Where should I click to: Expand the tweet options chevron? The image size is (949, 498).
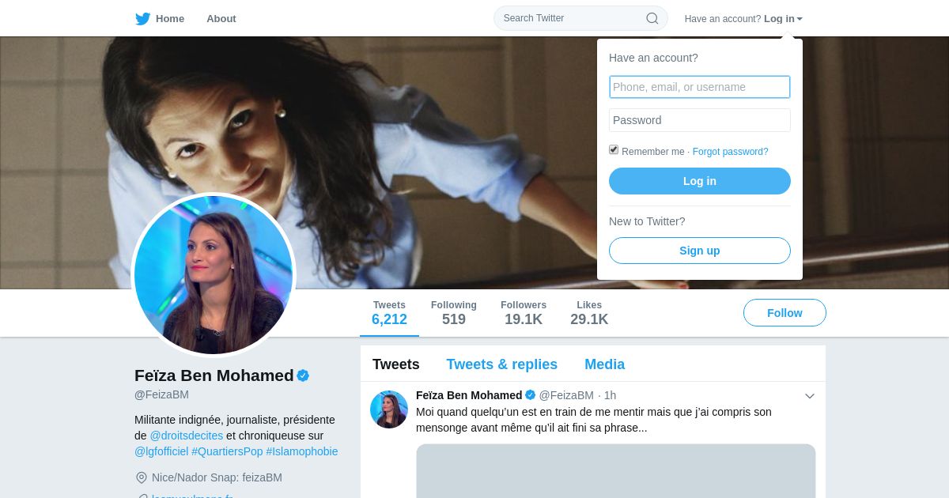click(810, 396)
